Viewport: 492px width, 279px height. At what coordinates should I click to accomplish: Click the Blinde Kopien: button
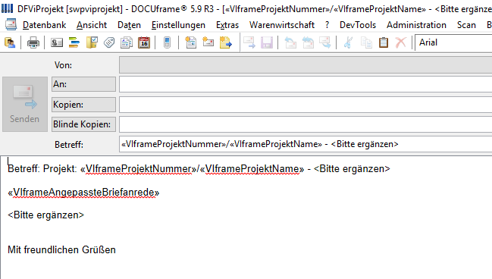coord(83,124)
